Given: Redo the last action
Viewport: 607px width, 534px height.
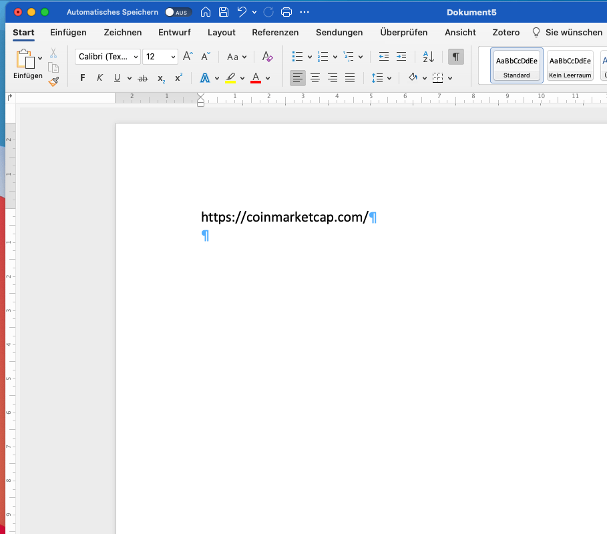Looking at the screenshot, I should tap(268, 12).
